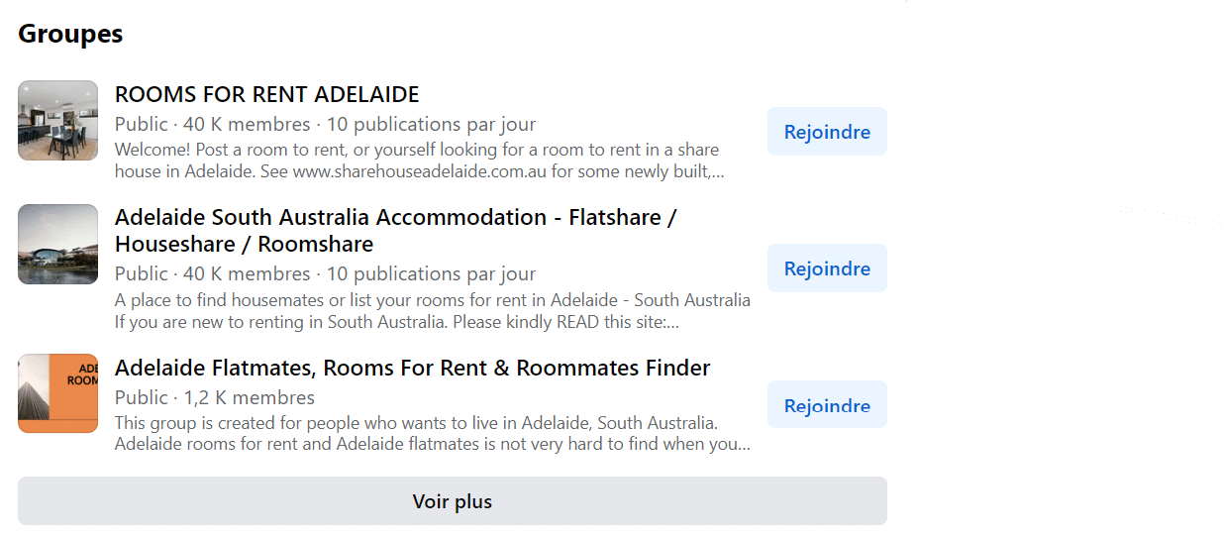Screen dimensions: 1224x536
Task: Open the orange Adelaide Flatmates group thumbnail
Action: coord(57,393)
